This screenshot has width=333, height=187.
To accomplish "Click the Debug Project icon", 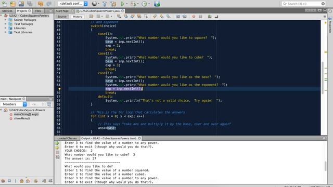I will tap(133, 4).
